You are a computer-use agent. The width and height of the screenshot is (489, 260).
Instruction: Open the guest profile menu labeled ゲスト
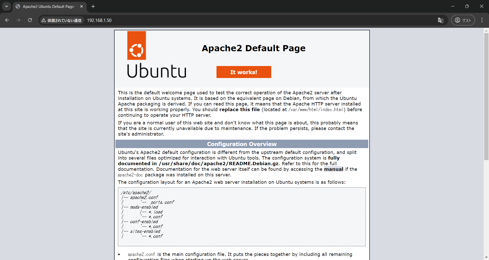tap(463, 20)
